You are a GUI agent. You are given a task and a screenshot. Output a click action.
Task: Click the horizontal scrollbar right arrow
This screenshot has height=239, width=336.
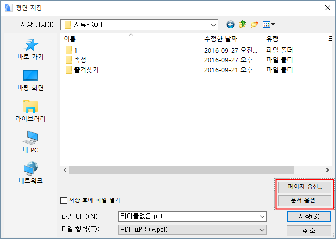(x=327, y=170)
